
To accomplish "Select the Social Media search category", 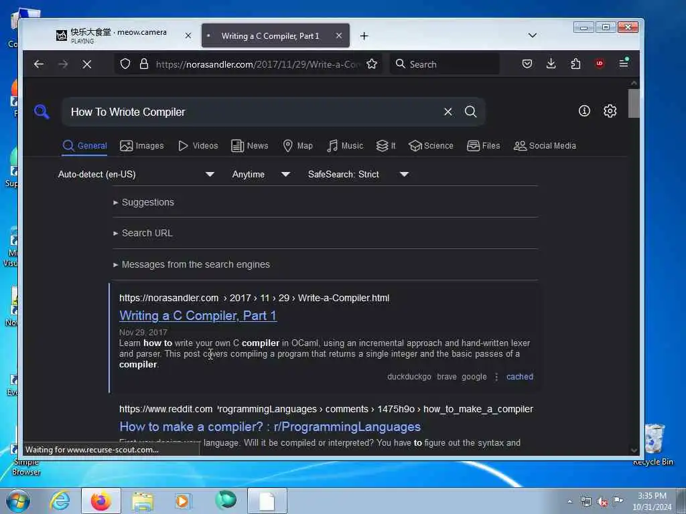I will click(x=545, y=145).
